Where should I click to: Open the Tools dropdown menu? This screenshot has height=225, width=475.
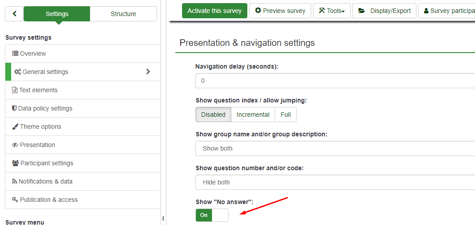[331, 11]
